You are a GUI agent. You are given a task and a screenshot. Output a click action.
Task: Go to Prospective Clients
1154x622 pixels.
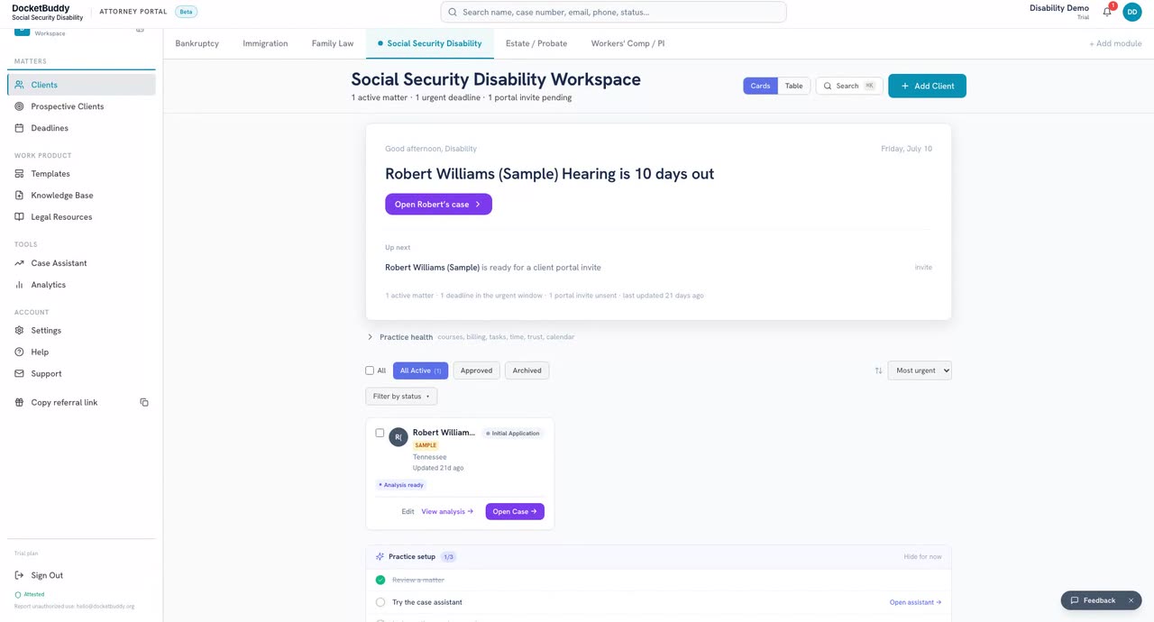click(81, 106)
